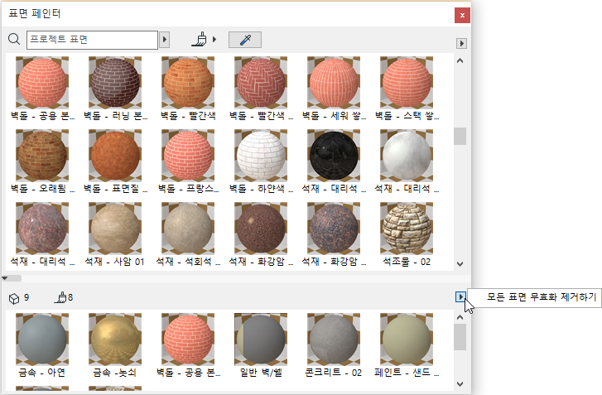Click the 3D element count icon
This screenshot has height=395, width=602.
[x=13, y=298]
